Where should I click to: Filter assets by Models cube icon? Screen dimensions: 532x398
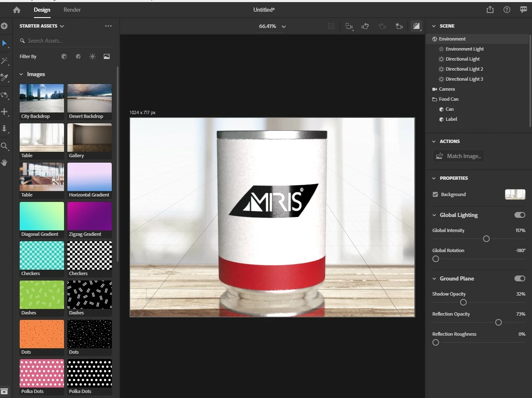[x=64, y=56]
